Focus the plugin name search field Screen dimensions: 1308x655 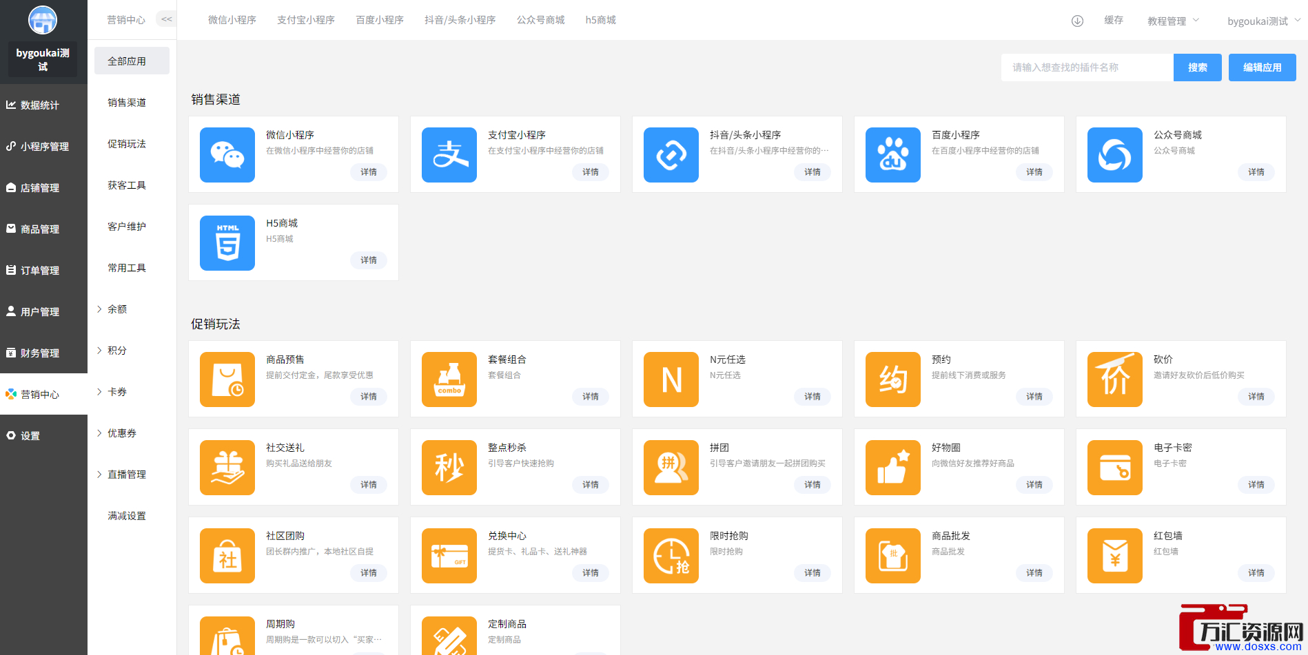point(1087,67)
